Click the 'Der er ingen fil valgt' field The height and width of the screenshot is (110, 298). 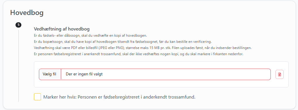(x=166, y=74)
